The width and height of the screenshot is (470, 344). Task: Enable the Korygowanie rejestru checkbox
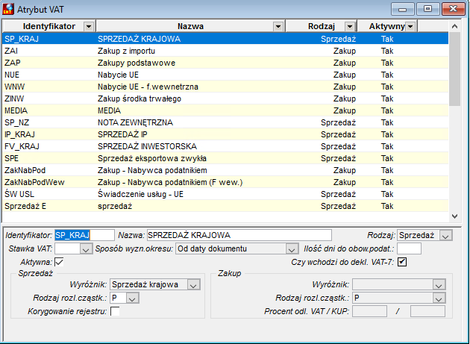click(115, 311)
